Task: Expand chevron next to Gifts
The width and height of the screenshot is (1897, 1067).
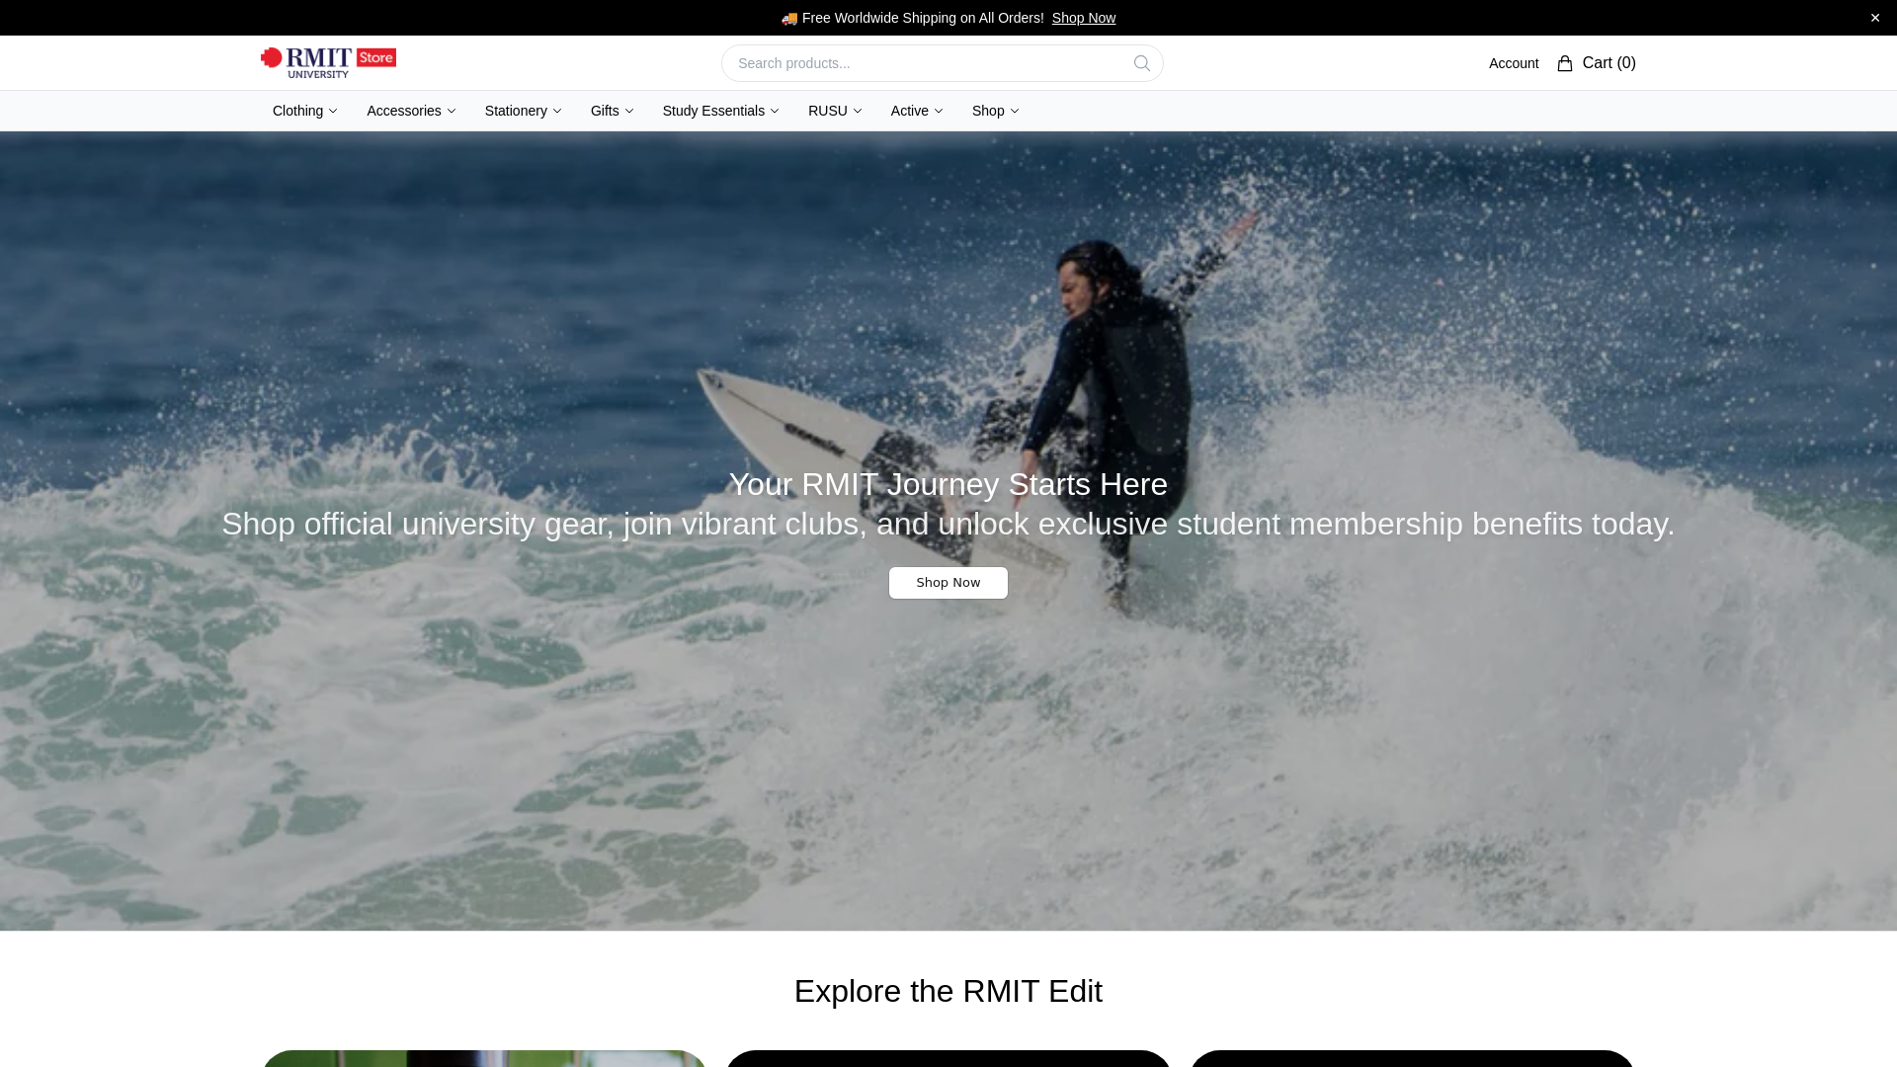Action: point(629,111)
